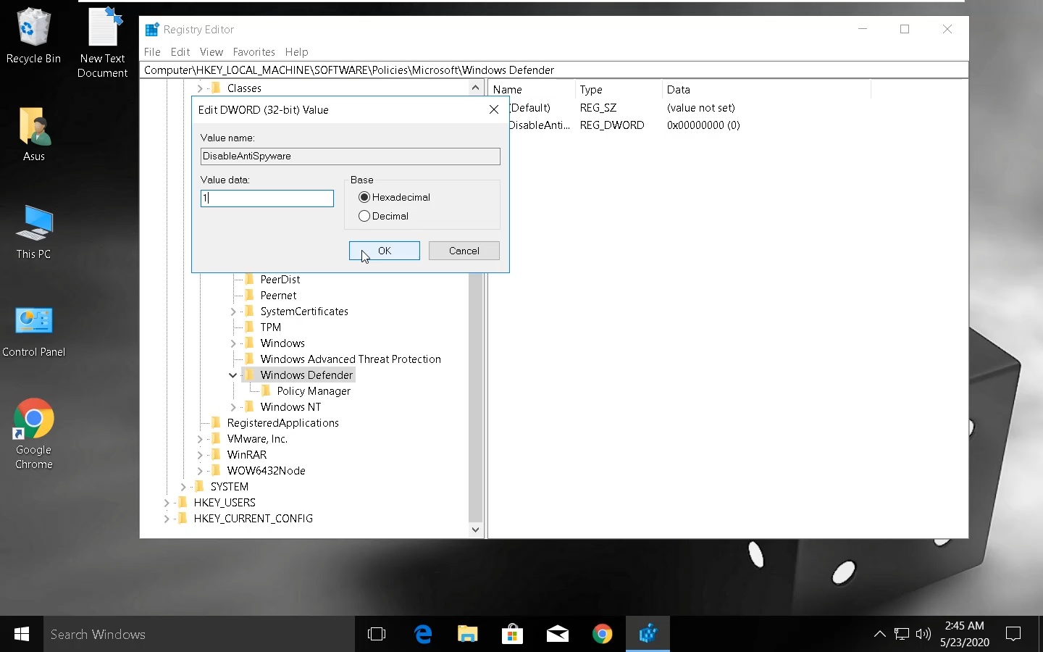Launch Chrome from the taskbar
Image resolution: width=1043 pixels, height=652 pixels.
point(603,634)
